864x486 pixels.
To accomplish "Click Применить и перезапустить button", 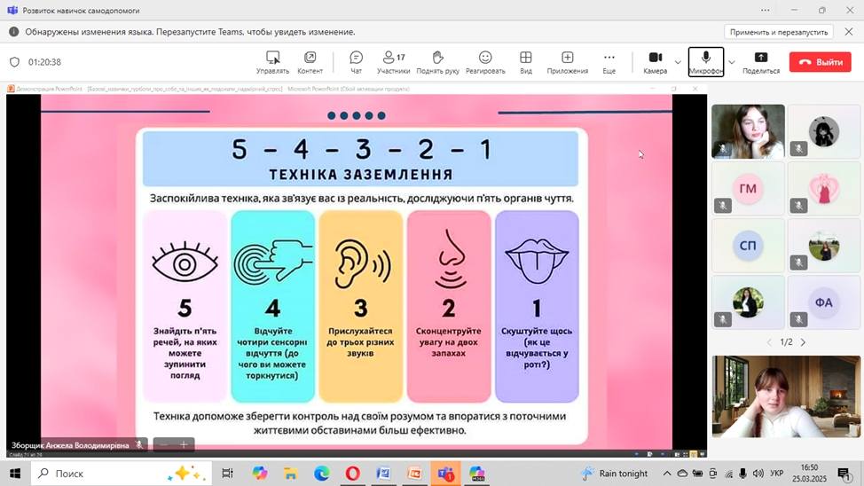I will [780, 32].
